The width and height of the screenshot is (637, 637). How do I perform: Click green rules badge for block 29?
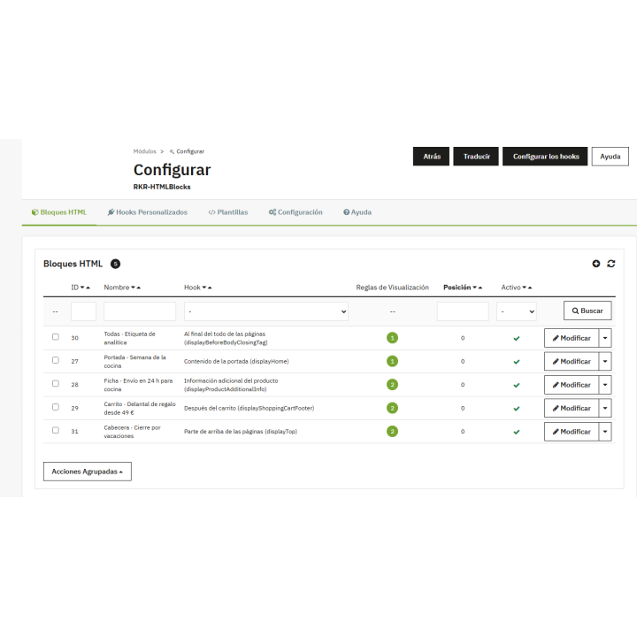(392, 408)
